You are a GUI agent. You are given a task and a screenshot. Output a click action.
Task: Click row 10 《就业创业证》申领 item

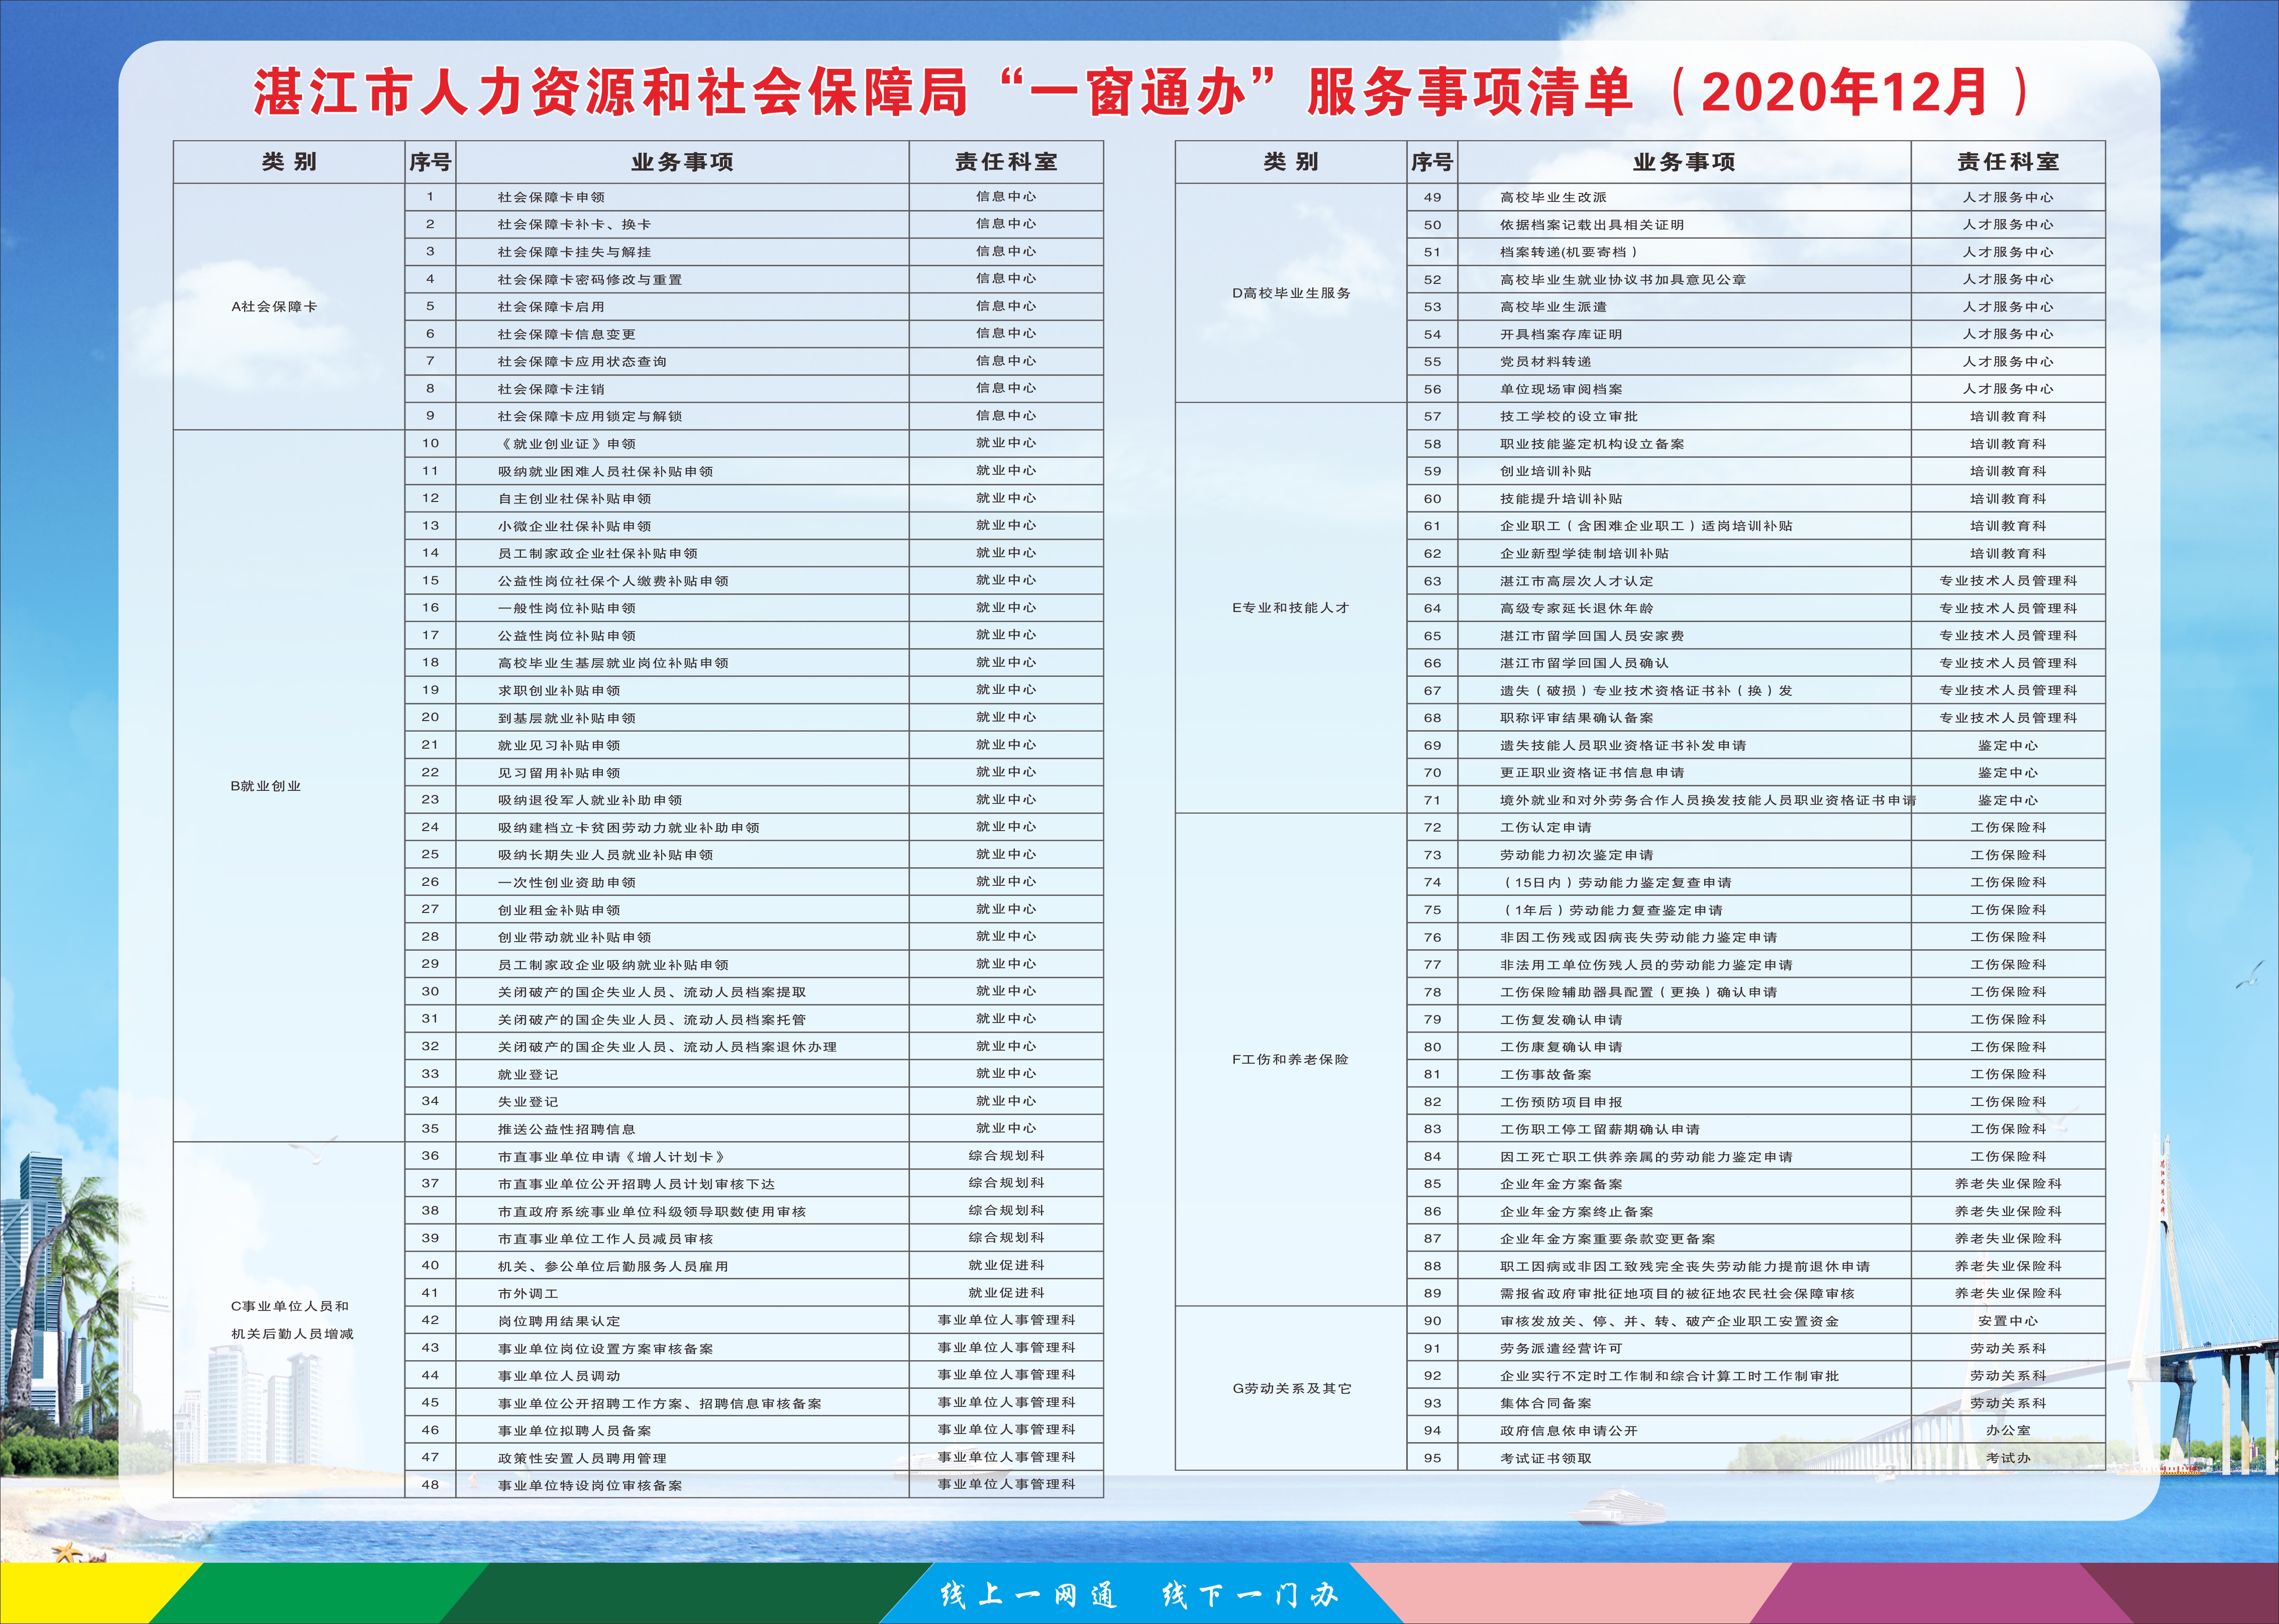point(567,444)
